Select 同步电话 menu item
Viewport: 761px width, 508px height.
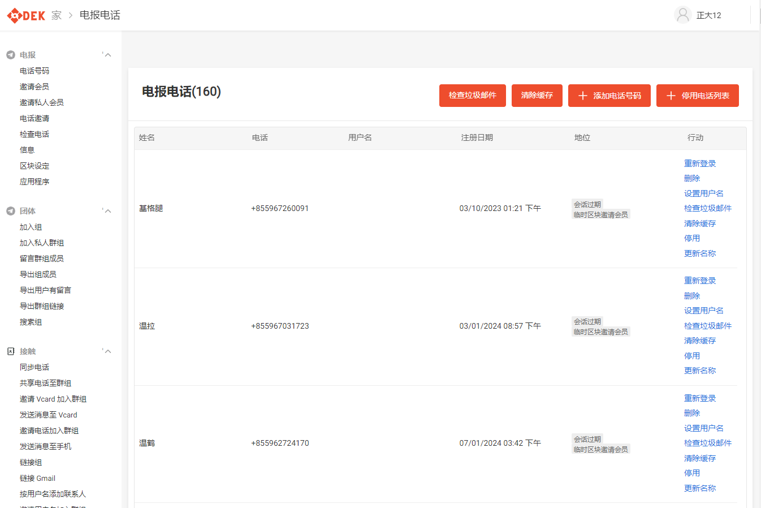click(x=34, y=367)
